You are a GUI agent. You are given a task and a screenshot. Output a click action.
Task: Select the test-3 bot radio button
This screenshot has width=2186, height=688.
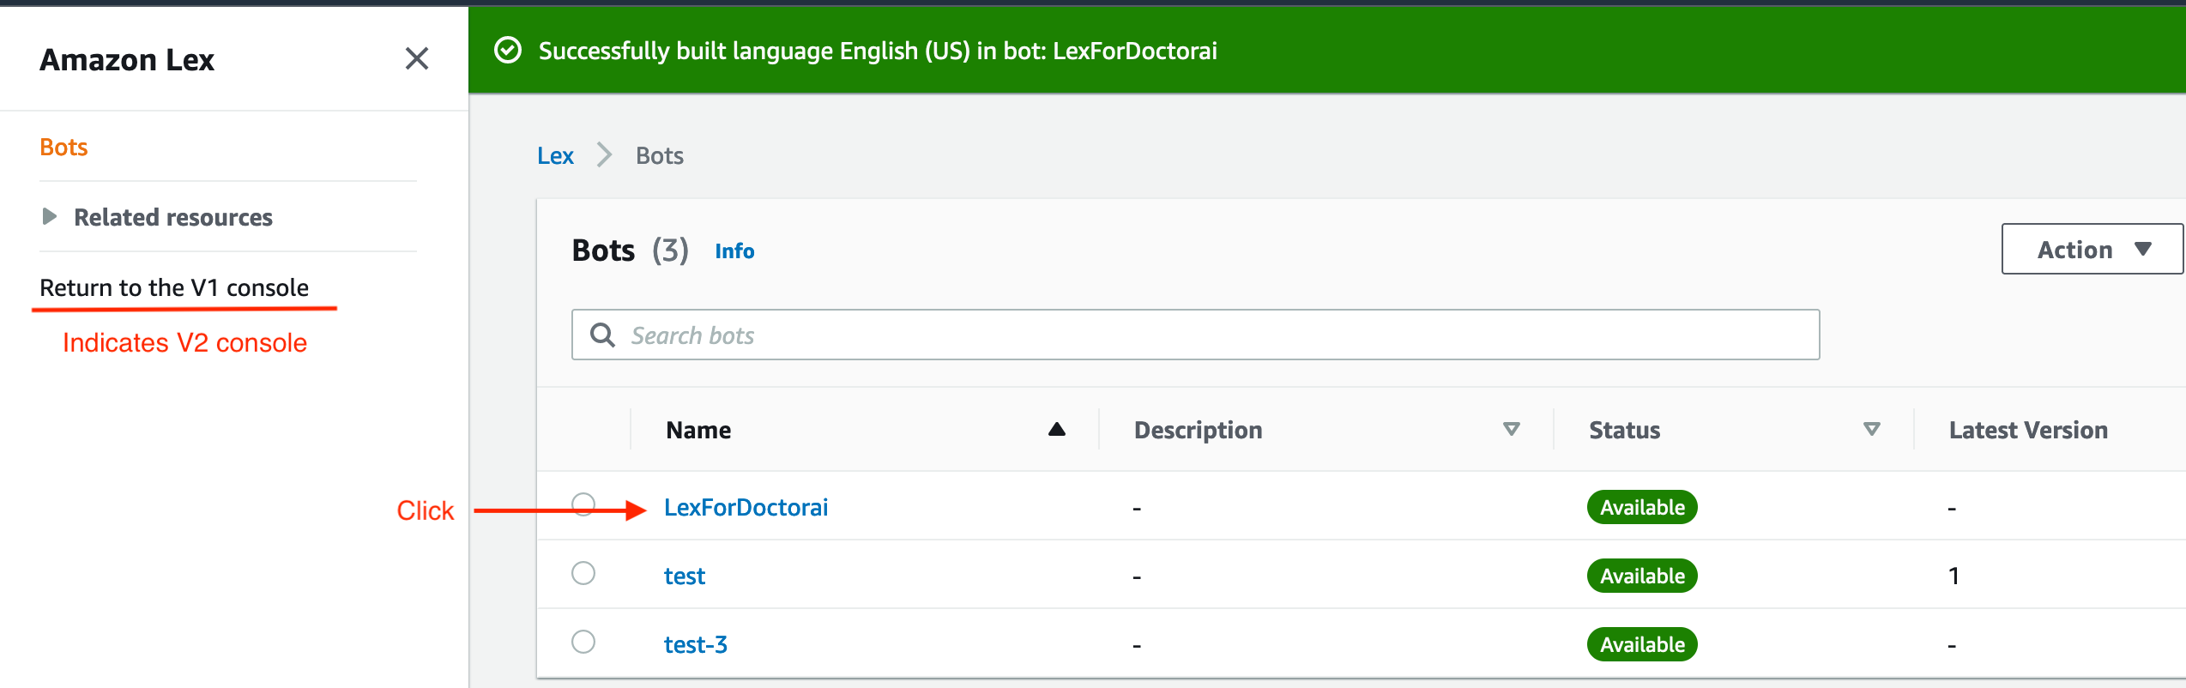(x=583, y=642)
